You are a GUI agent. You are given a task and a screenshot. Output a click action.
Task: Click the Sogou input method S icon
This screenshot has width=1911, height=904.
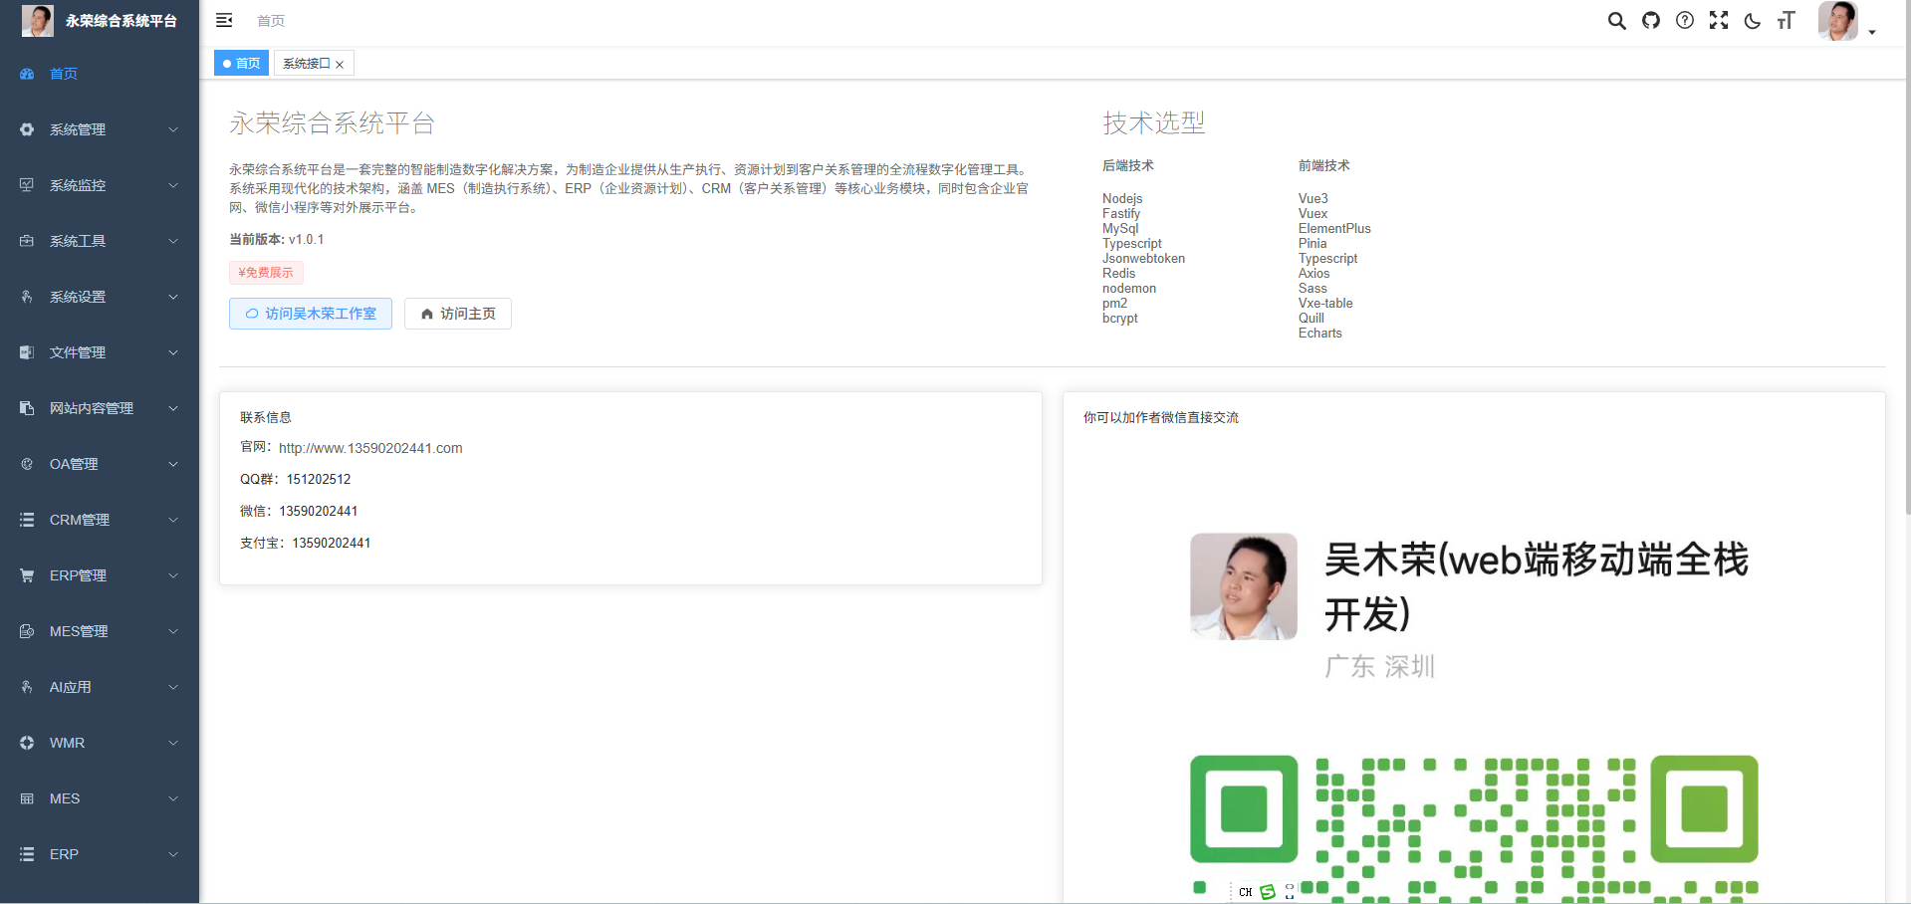(1268, 892)
